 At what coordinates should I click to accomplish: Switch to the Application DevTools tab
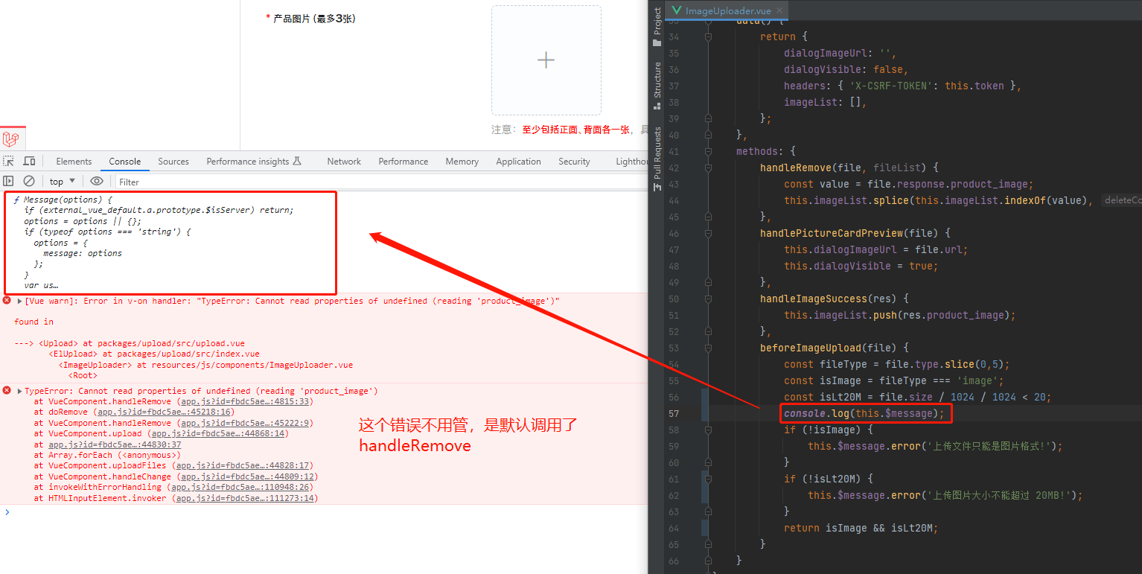pyautogui.click(x=519, y=161)
